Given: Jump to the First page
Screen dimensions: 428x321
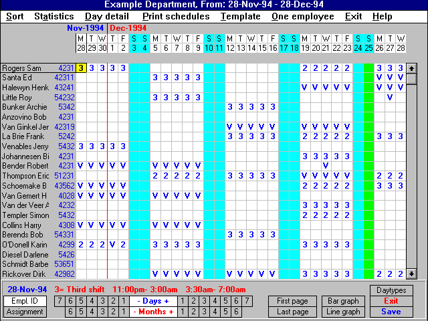Looking at the screenshot, I should click(x=292, y=302).
